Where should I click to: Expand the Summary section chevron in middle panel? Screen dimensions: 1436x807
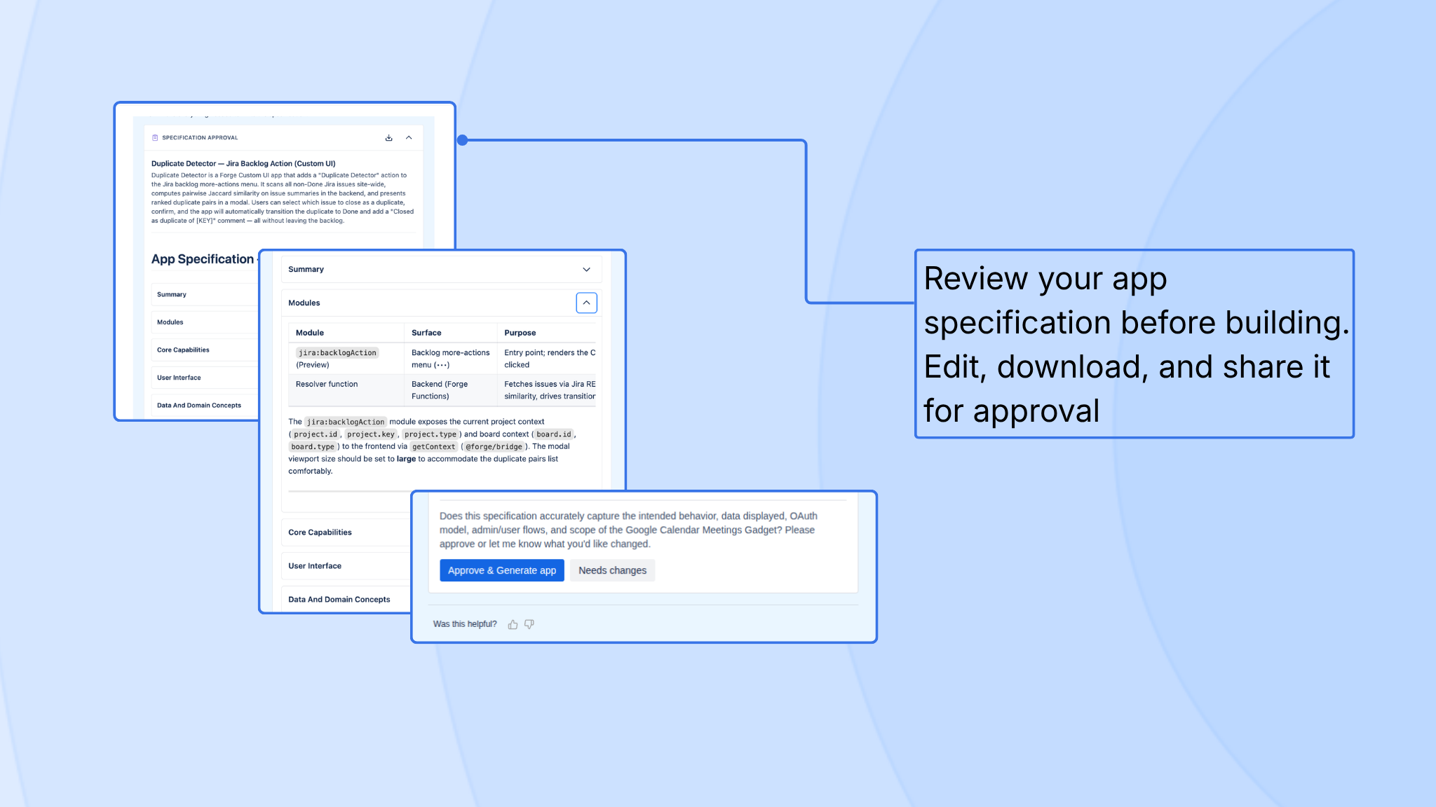586,270
